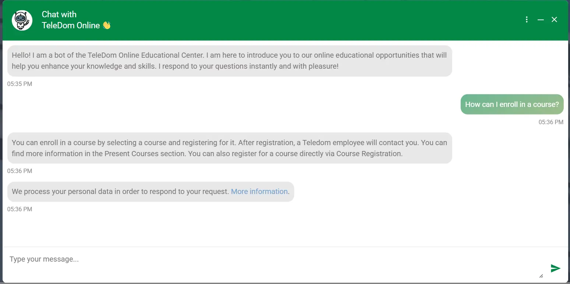Screen dimensions: 570x284
Task: Select the bot's Hello greeting message
Action: [x=230, y=61]
